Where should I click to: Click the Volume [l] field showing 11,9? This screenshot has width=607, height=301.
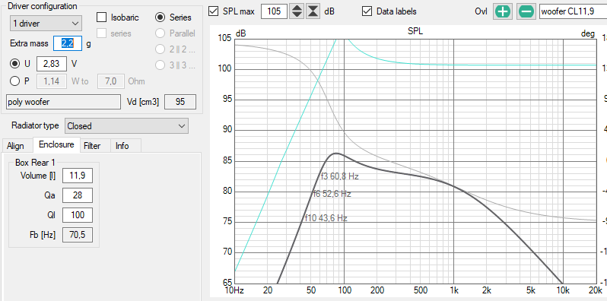[x=78, y=176]
